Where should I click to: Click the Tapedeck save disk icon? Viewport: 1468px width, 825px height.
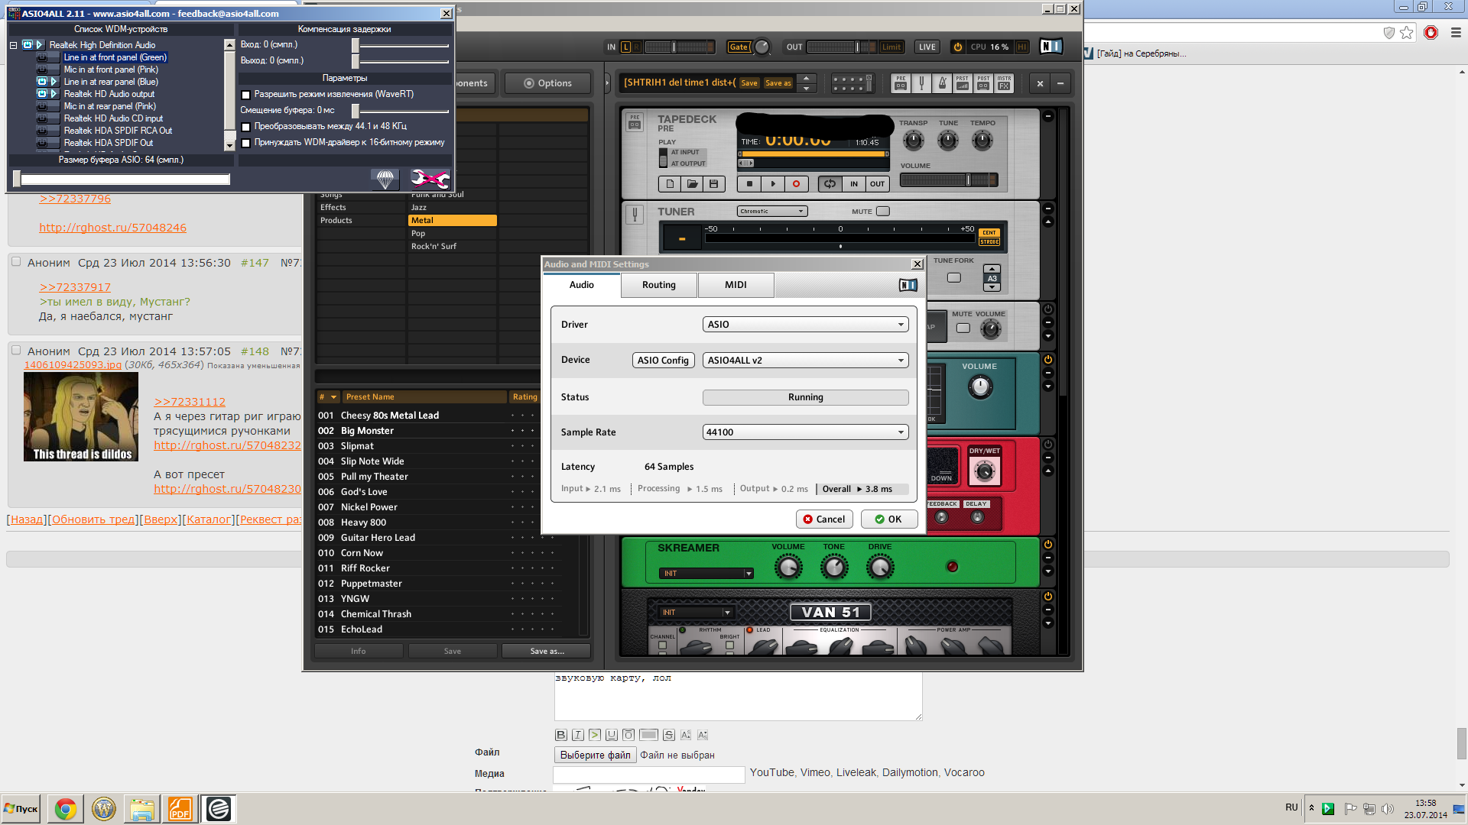(x=713, y=184)
